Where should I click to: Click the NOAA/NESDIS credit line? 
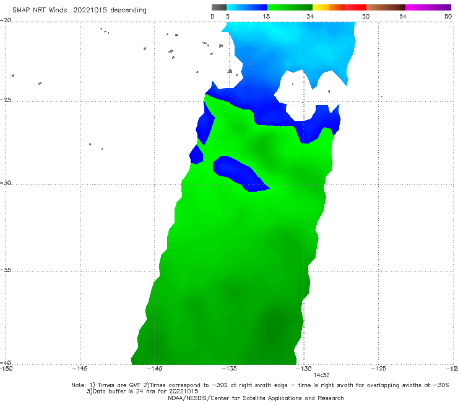(x=256, y=398)
